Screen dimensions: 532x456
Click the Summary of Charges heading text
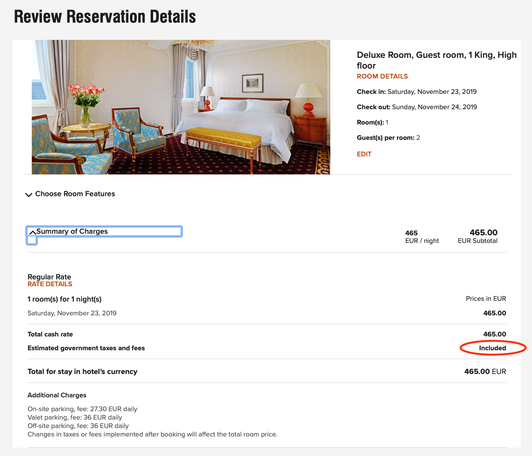pyautogui.click(x=72, y=231)
